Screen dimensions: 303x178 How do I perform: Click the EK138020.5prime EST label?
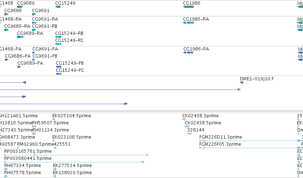72,173
